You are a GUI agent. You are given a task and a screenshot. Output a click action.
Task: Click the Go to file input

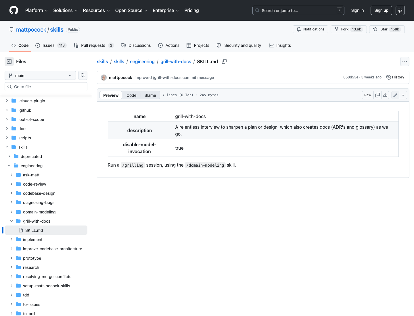46,87
